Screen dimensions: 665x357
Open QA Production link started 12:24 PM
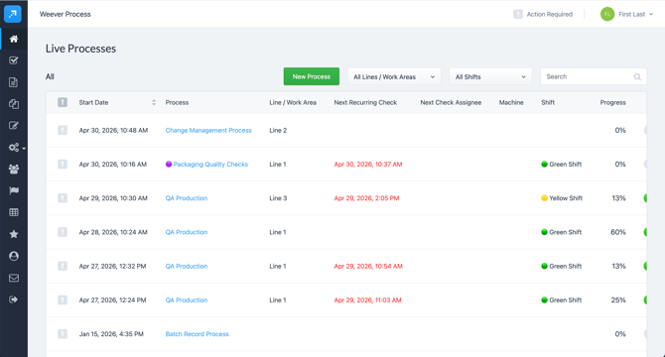pyautogui.click(x=187, y=299)
